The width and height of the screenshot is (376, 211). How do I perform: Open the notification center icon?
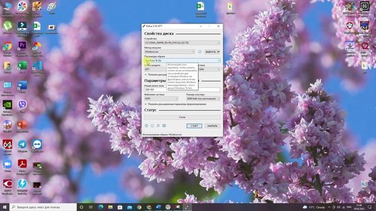(x=370, y=207)
